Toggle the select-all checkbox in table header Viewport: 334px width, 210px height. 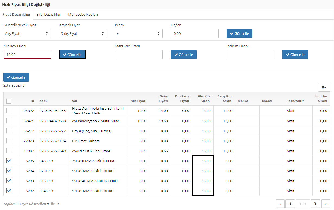click(x=9, y=101)
